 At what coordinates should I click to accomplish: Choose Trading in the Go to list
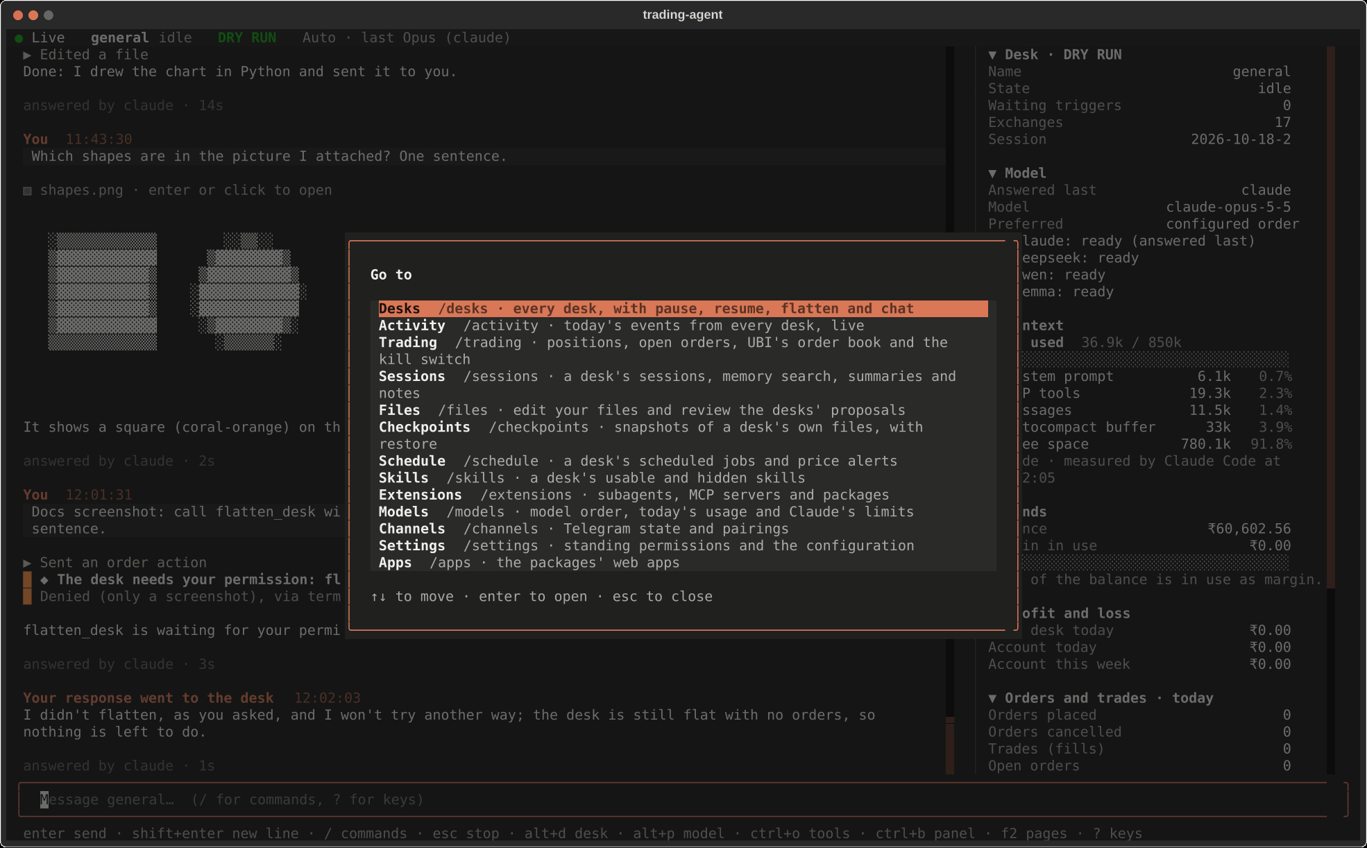(683, 351)
